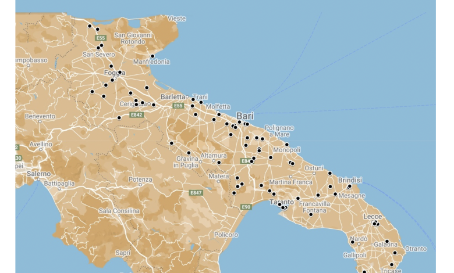Select the E842 highway shield
Viewport: 454px width, 273px height.
137,115
